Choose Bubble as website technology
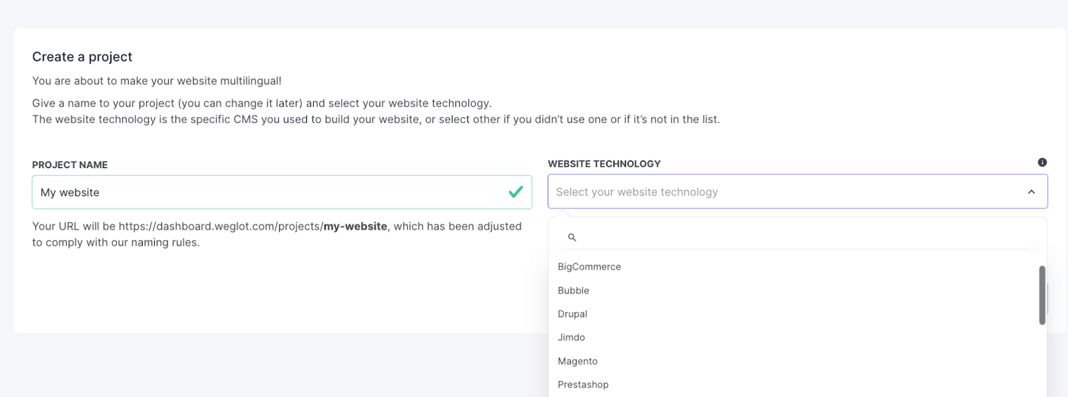The image size is (1068, 397). coord(573,291)
